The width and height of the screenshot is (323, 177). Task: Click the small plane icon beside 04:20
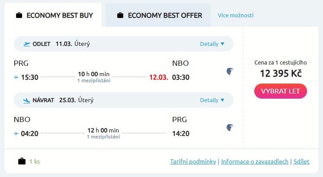16,133
